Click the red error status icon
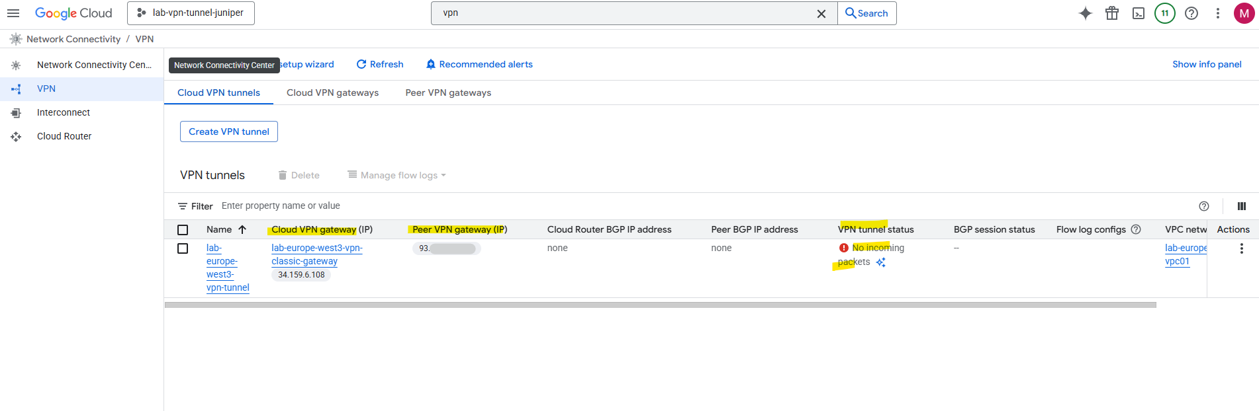1259x411 pixels. 844,248
